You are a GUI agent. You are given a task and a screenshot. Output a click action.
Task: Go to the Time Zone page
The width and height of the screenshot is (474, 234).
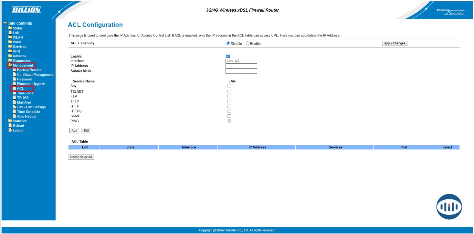point(25,93)
